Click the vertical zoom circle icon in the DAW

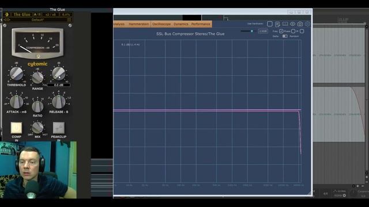[x=367, y=173]
